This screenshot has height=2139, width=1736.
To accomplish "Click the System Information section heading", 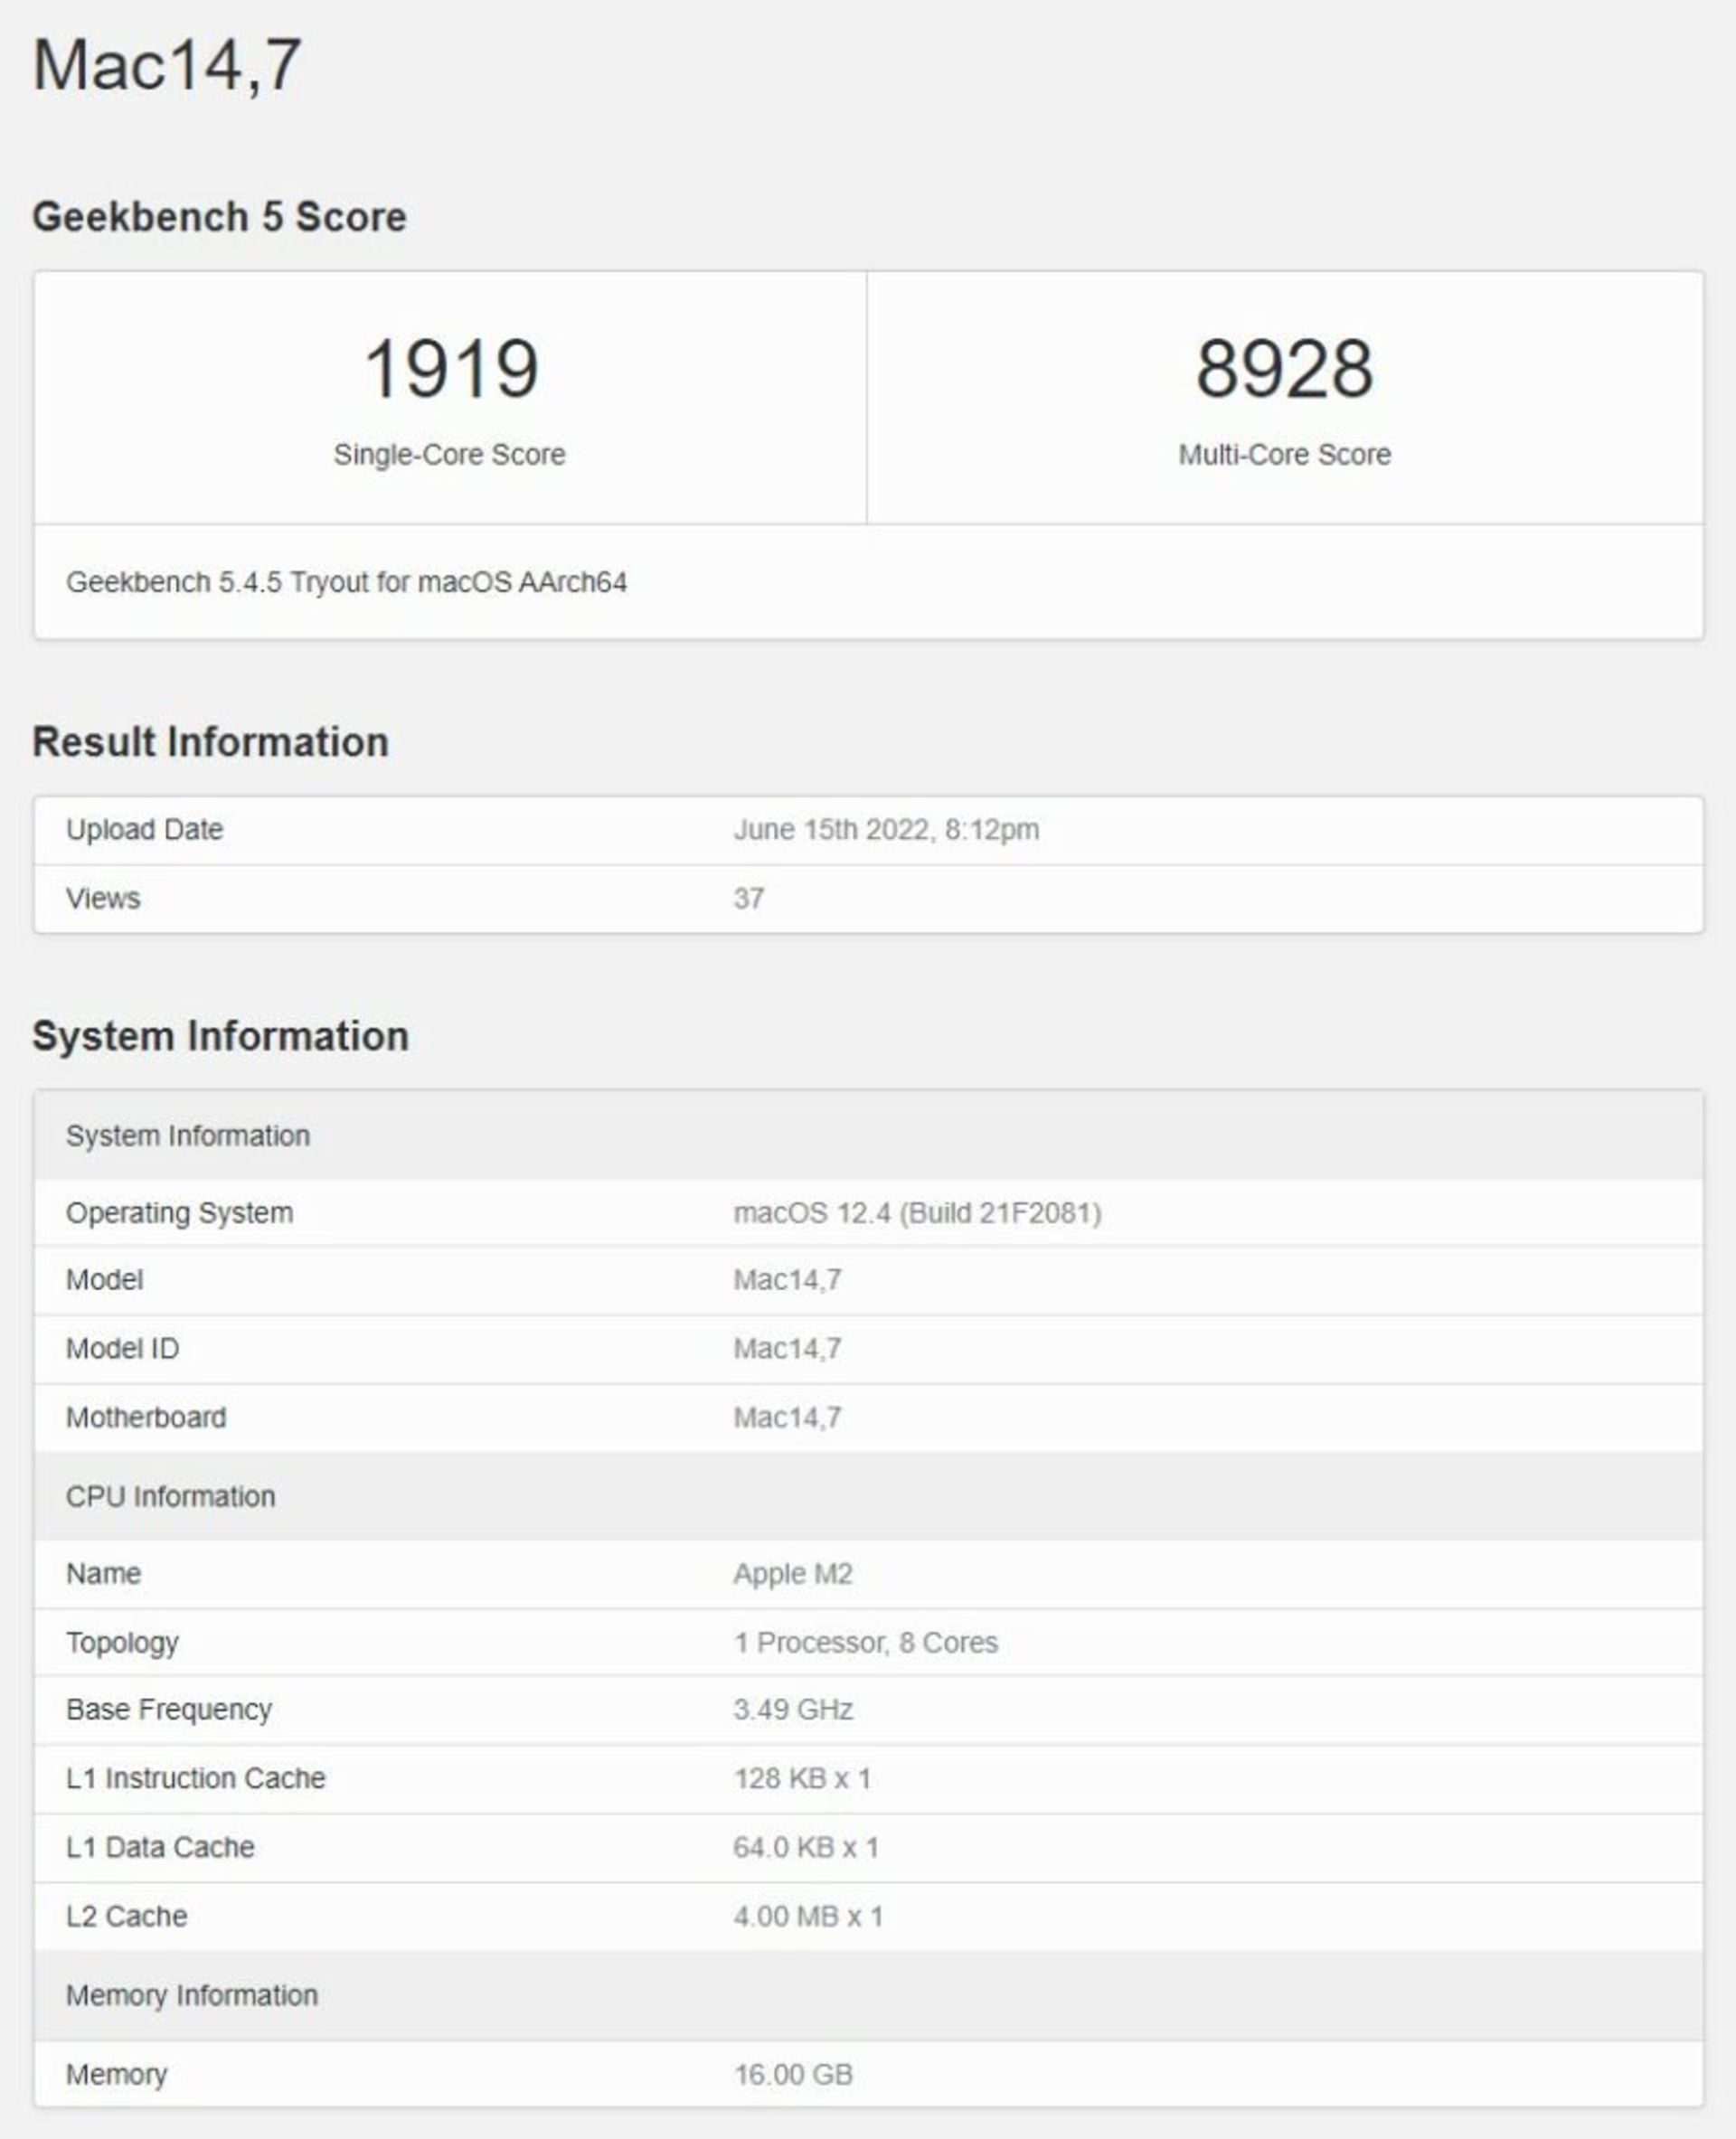I will [x=220, y=1036].
